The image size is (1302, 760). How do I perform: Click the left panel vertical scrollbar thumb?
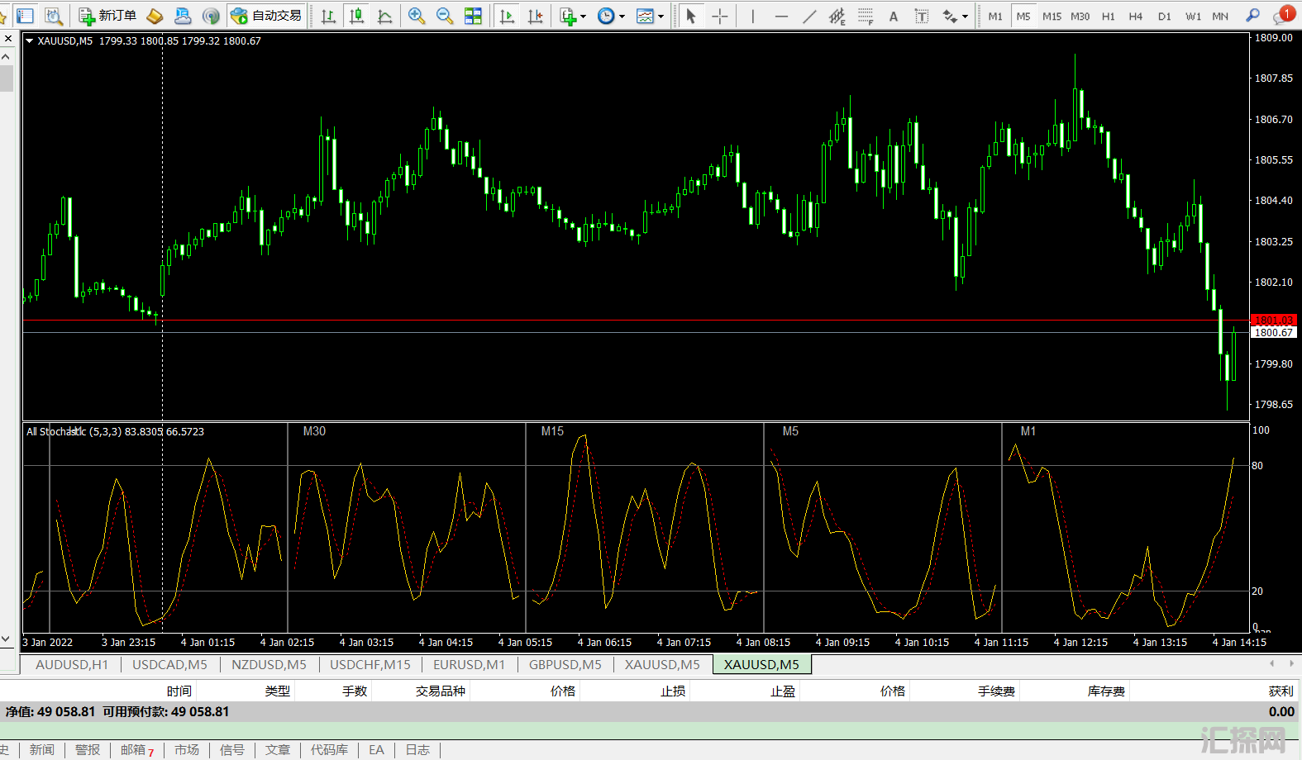click(7, 78)
